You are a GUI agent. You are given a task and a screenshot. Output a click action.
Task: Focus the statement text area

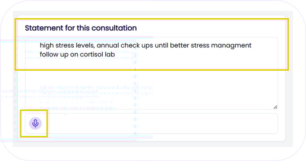click(x=151, y=73)
